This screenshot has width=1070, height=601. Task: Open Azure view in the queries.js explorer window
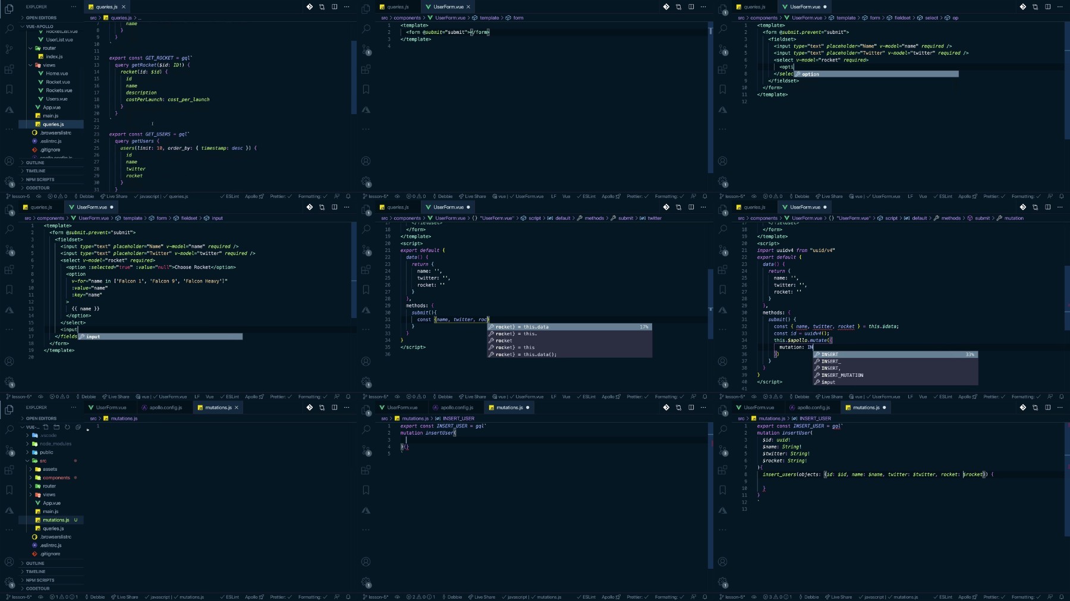[9, 110]
